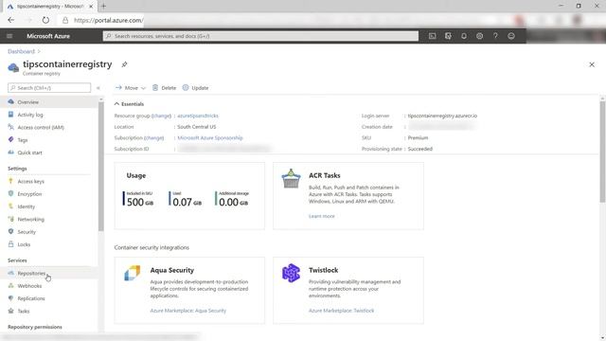Change the resource group via the change link
The image size is (606, 341).
point(161,116)
